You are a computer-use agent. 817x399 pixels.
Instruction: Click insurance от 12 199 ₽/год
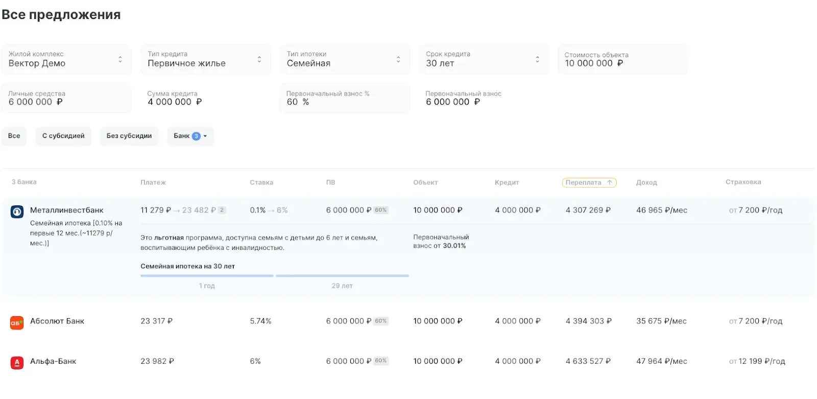(757, 361)
